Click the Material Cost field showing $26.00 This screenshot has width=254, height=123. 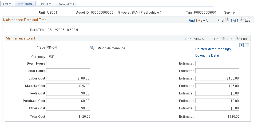68,86
